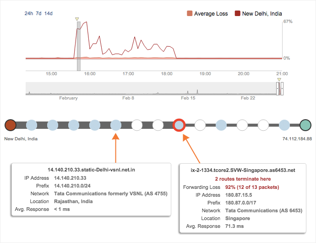The image size is (316, 243).
Task: Click the Feb 15 area in overview timeline
Action: (x=188, y=89)
